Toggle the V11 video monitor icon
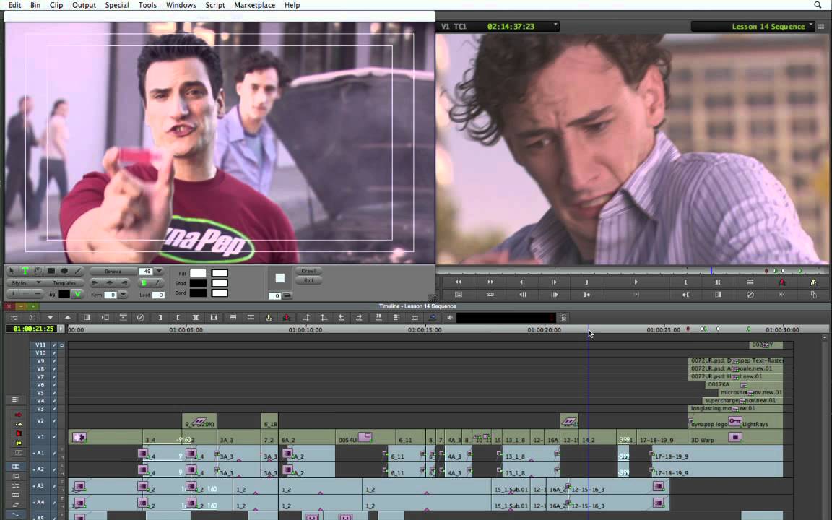Viewport: 832px width, 520px height. tap(61, 345)
